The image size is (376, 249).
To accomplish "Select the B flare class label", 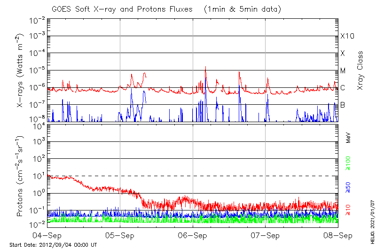I will (343, 105).
